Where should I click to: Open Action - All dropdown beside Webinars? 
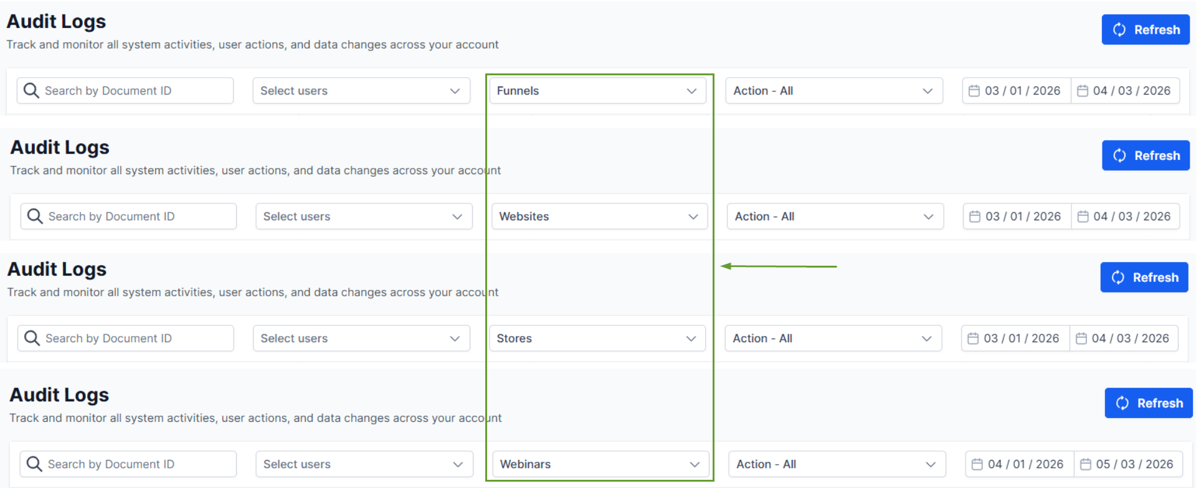click(x=837, y=464)
